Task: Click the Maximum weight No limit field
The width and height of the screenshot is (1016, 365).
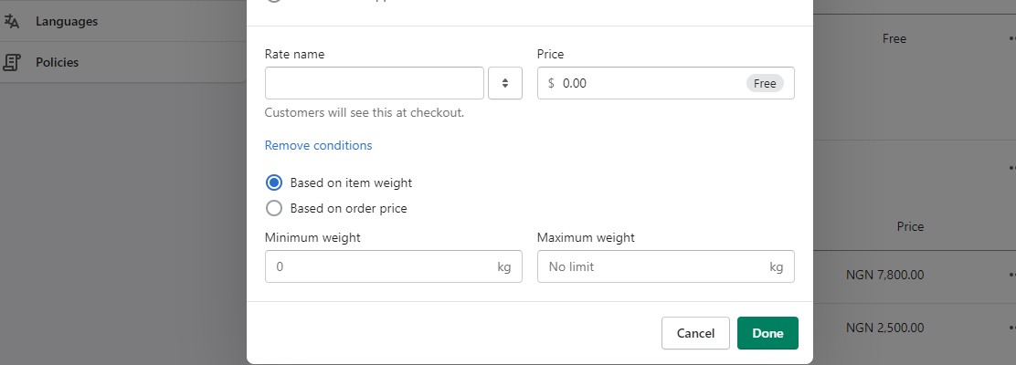Action: tap(653, 266)
